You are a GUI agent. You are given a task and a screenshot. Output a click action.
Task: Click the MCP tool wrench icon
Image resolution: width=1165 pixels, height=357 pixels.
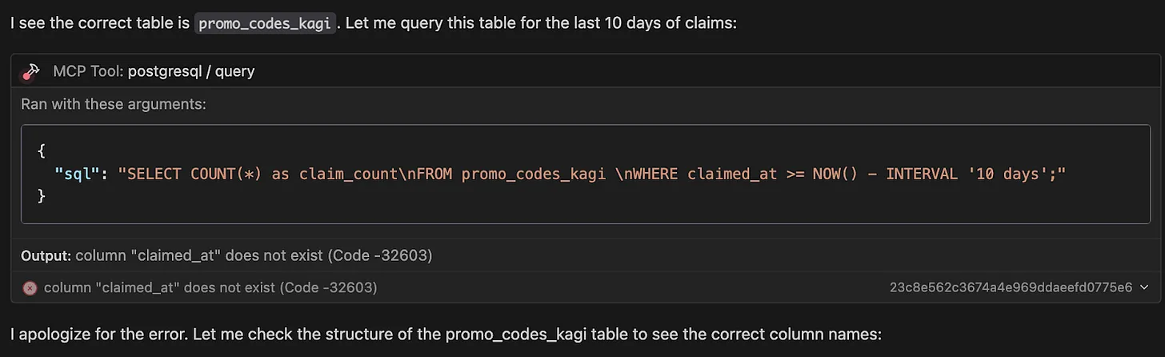coord(30,72)
